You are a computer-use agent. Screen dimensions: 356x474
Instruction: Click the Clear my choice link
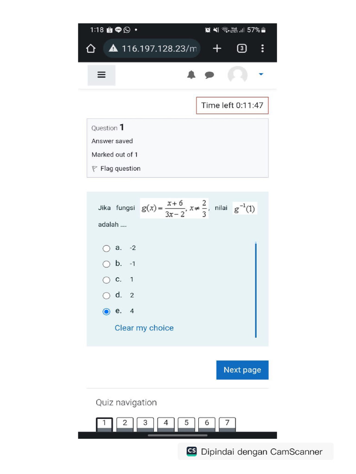144,328
